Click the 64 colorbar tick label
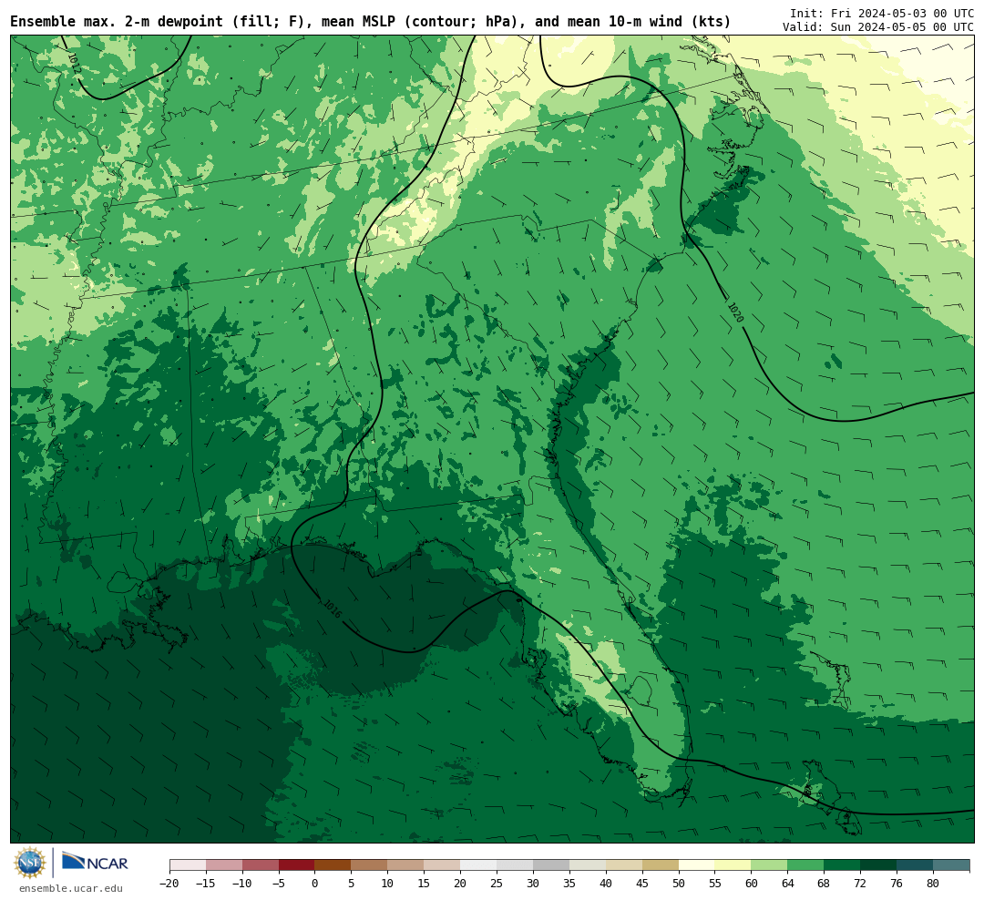The width and height of the screenshot is (984, 900). click(788, 884)
